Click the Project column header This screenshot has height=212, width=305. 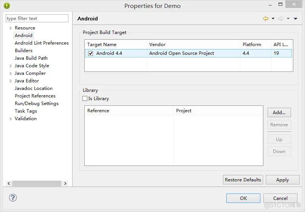coord(218,111)
